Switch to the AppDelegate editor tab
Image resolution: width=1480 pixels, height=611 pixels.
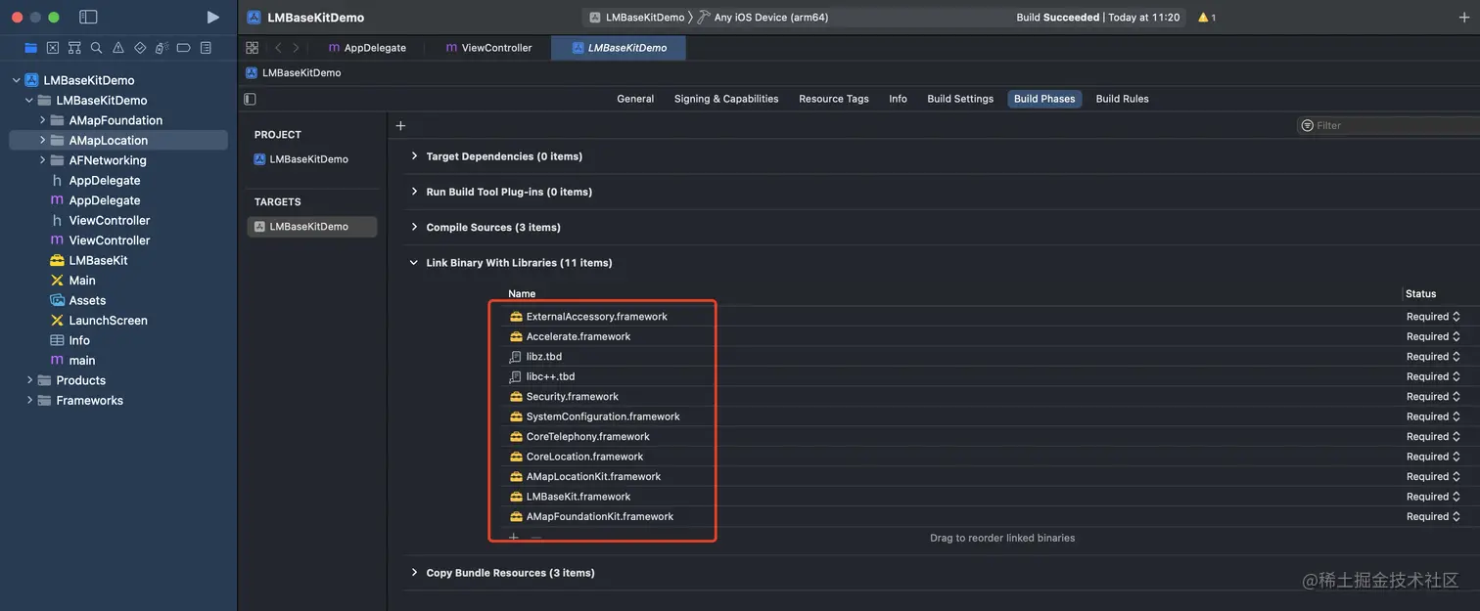(367, 48)
